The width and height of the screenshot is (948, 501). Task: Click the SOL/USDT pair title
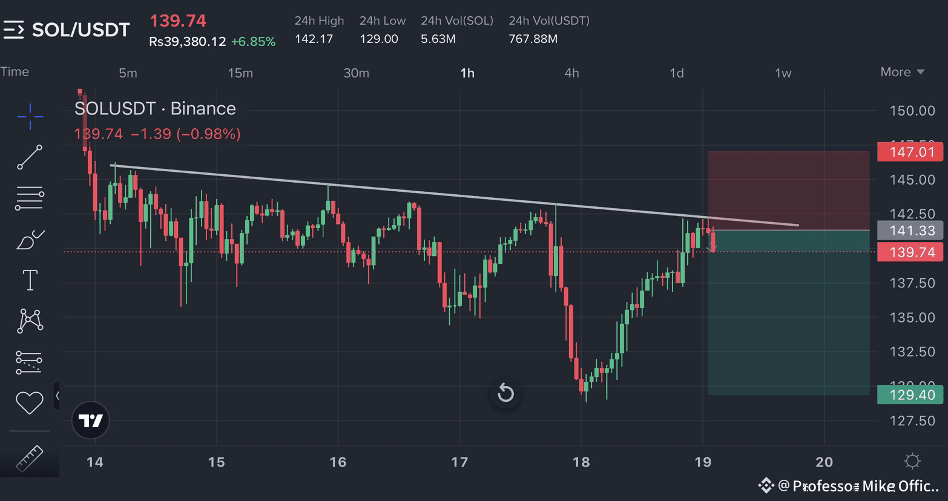81,30
